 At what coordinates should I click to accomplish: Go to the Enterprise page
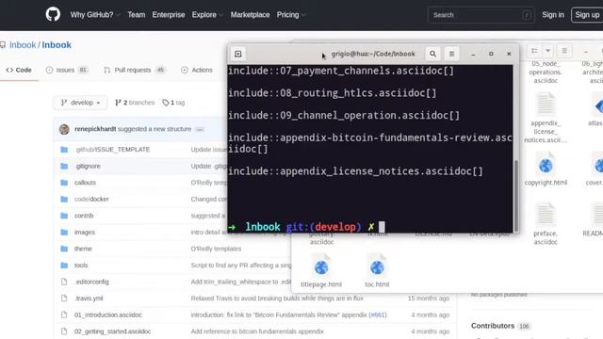[169, 15]
